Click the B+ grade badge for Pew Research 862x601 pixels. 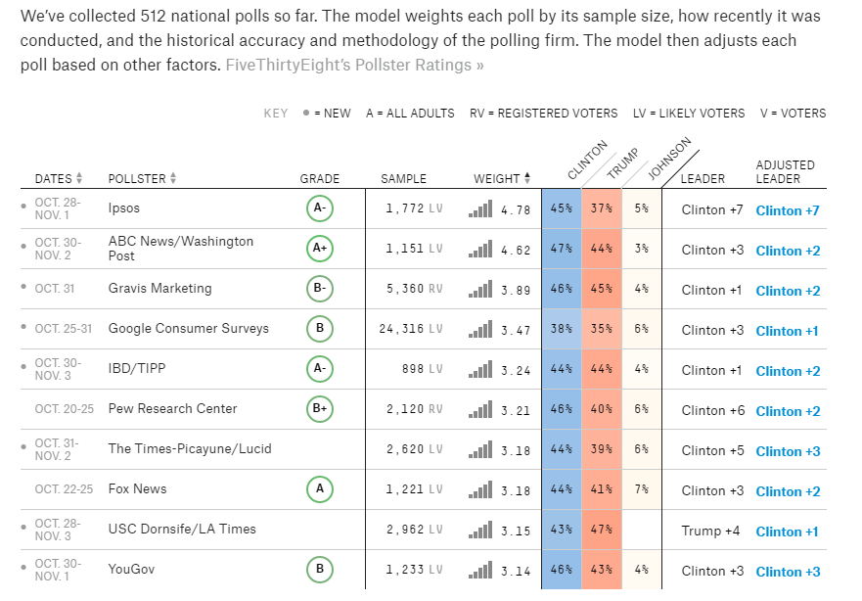tap(320, 409)
